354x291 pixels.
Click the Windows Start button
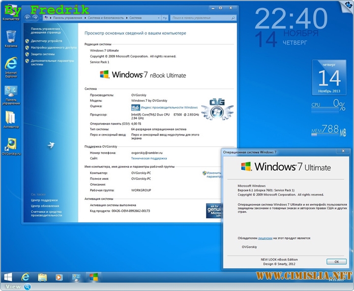pos(9,277)
